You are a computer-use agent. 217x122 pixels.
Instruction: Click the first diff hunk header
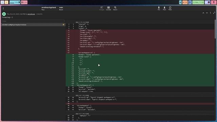pos(82,22)
